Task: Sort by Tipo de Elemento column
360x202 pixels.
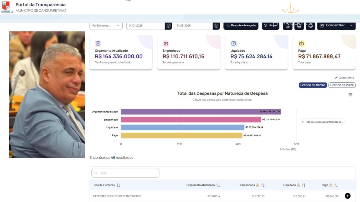Action: pos(118,185)
